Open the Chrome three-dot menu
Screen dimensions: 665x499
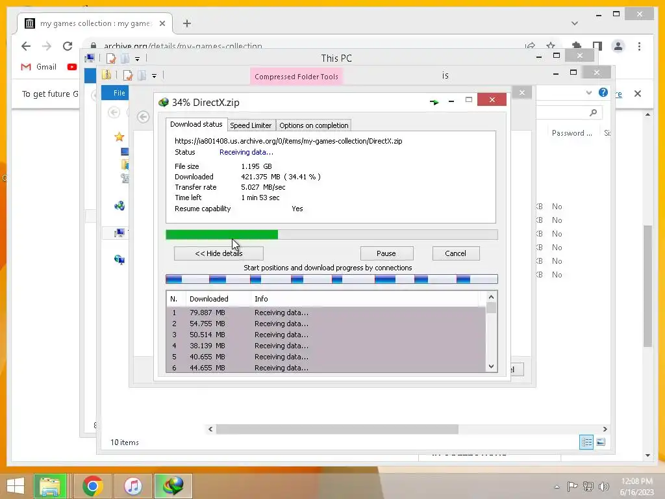coord(639,46)
